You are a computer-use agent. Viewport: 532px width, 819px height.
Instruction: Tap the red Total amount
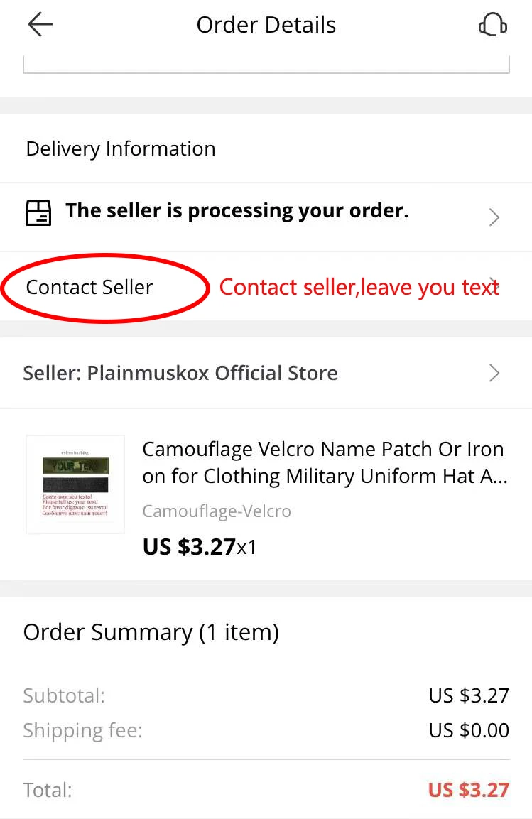pos(468,790)
